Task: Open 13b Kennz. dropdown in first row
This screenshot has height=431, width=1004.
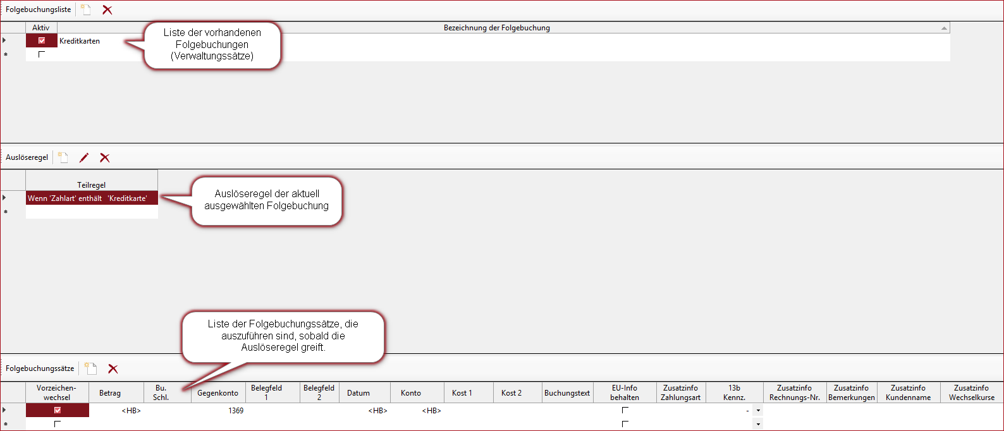Action: click(x=758, y=411)
